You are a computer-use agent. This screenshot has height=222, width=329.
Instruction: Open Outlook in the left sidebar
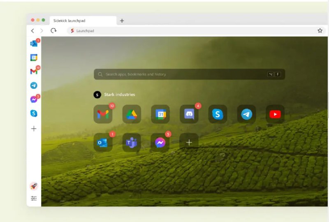coord(34,44)
